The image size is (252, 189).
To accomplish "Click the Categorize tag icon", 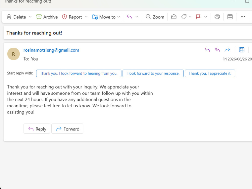I will coord(184,17).
